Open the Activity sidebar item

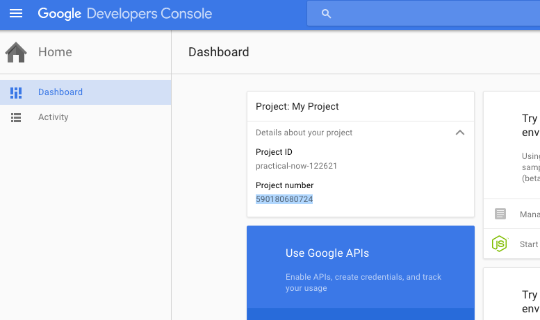(54, 117)
